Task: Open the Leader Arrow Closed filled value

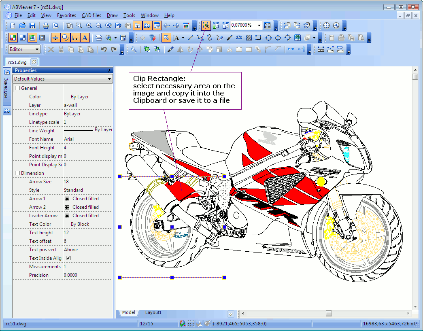Action: click(87, 216)
